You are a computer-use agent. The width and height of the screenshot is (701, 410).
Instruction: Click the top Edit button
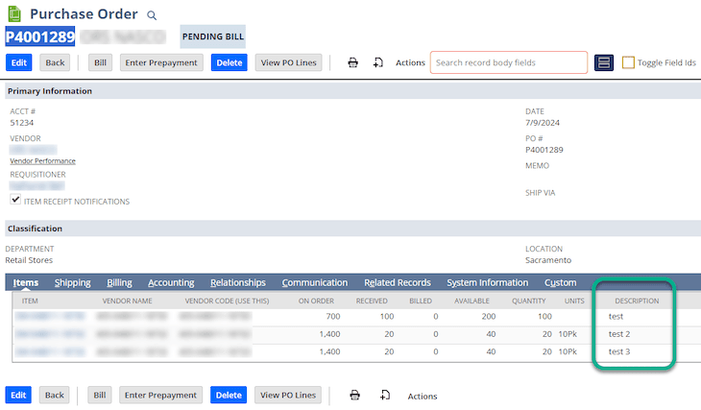[x=19, y=62]
